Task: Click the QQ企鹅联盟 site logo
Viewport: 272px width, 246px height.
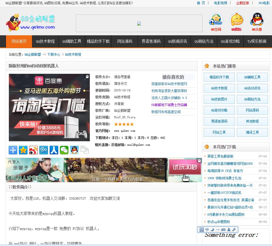Action: pyautogui.click(x=30, y=22)
